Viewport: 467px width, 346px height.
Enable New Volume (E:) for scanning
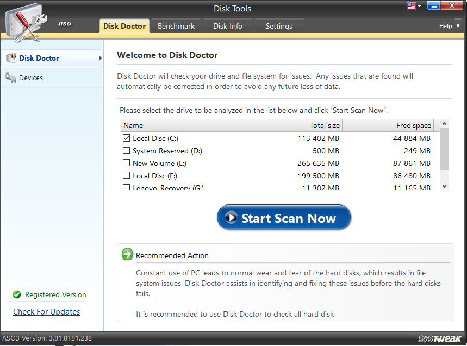click(126, 163)
